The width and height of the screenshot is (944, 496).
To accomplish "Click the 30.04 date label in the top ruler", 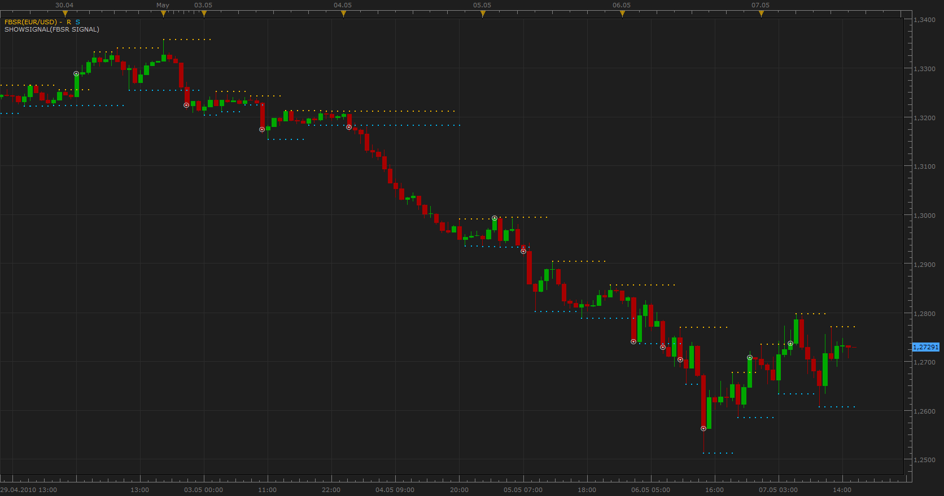I will click(64, 5).
